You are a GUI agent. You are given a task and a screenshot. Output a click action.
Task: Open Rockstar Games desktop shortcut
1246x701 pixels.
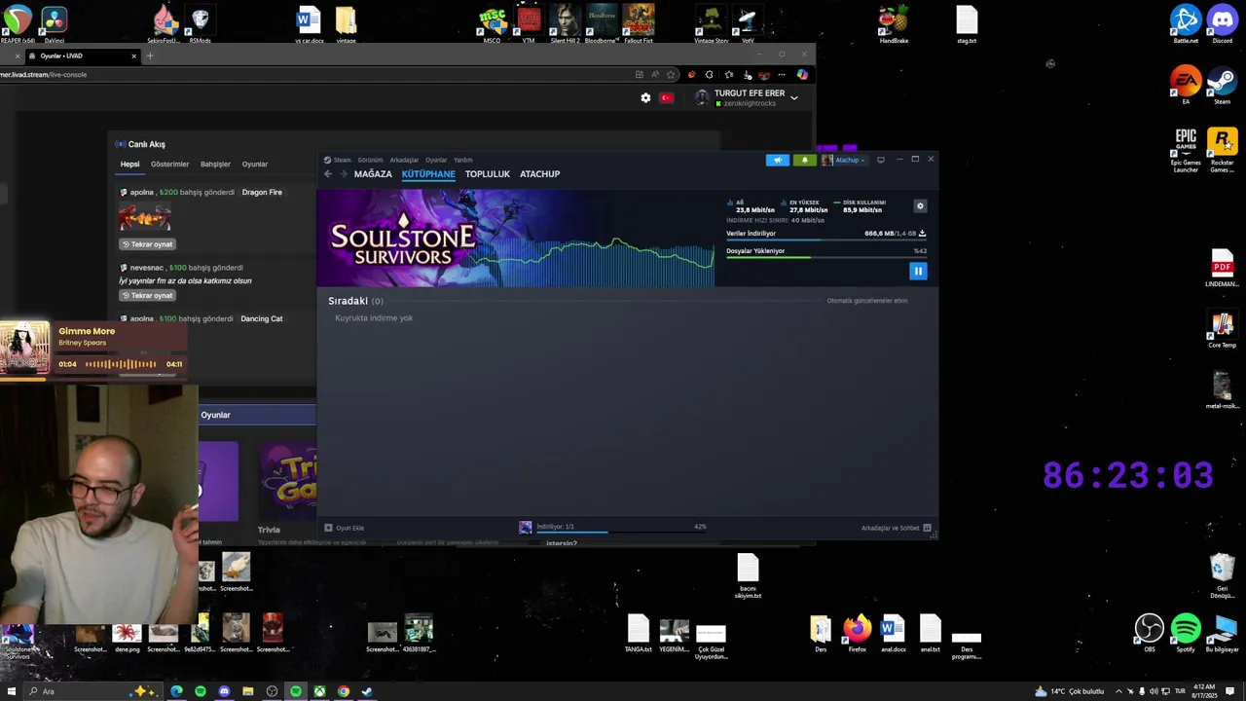[1222, 149]
